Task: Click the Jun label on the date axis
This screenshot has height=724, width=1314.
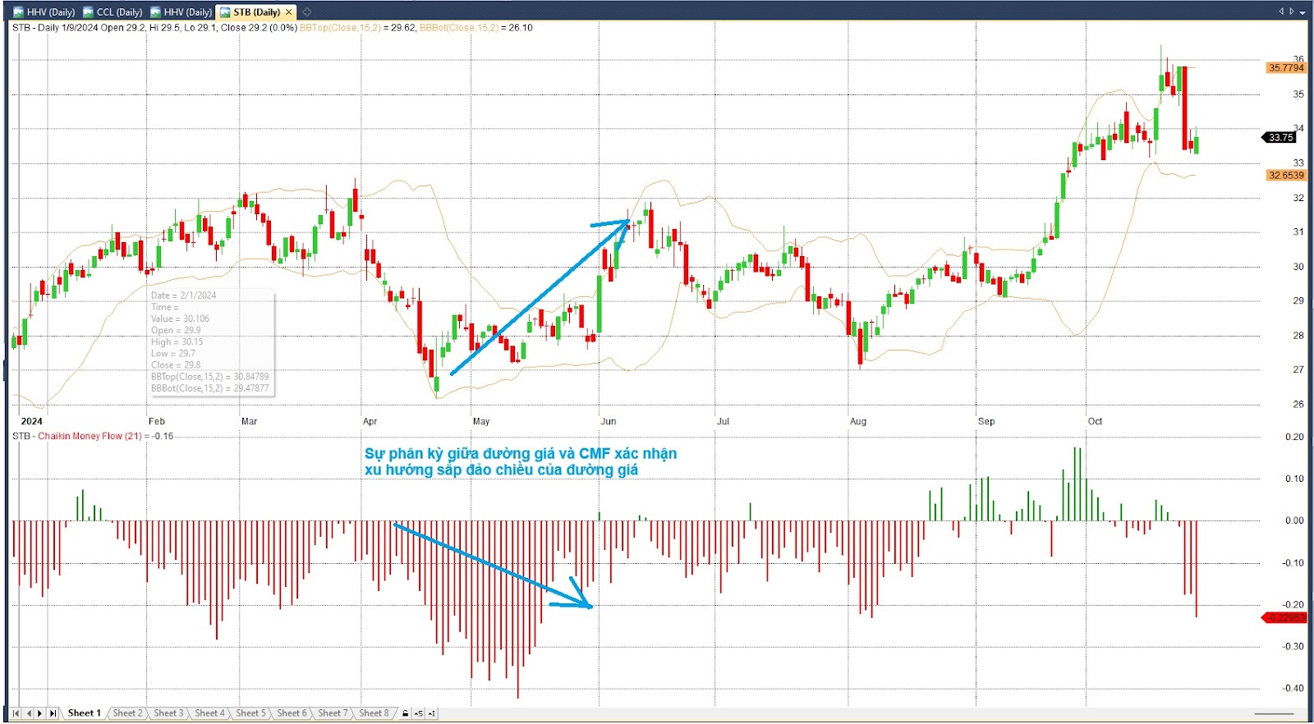Action: pos(608,421)
